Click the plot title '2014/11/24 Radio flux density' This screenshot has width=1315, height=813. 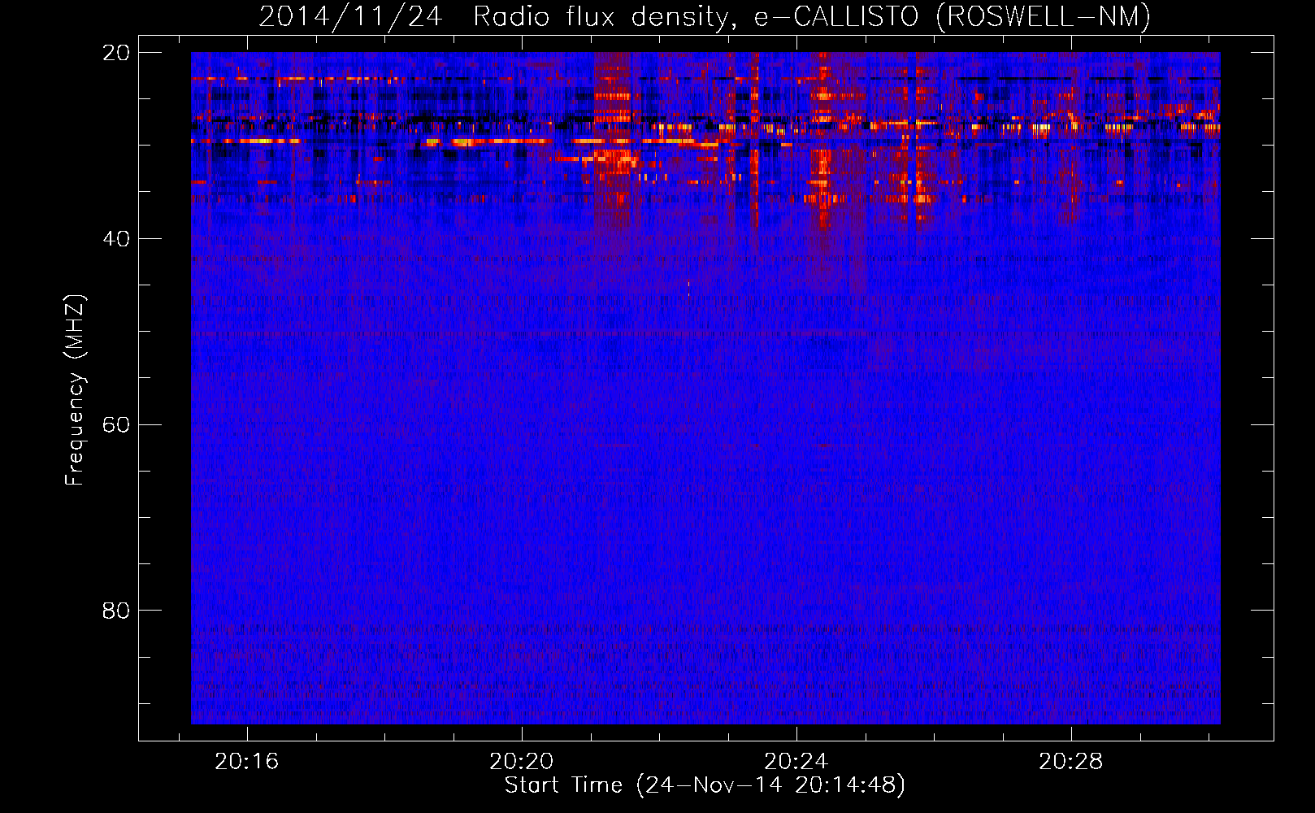pyautogui.click(x=705, y=16)
